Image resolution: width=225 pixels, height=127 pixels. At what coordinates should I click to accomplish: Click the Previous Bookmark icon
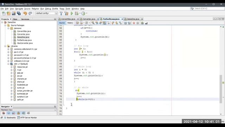[113, 23]
